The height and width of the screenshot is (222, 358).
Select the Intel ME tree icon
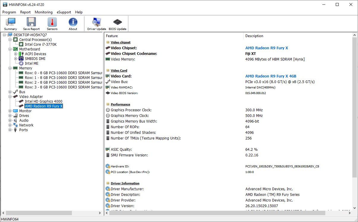click(x=21, y=64)
